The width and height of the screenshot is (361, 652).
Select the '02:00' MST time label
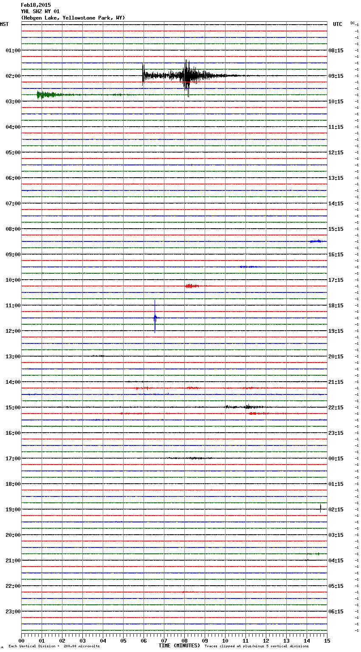(13, 76)
